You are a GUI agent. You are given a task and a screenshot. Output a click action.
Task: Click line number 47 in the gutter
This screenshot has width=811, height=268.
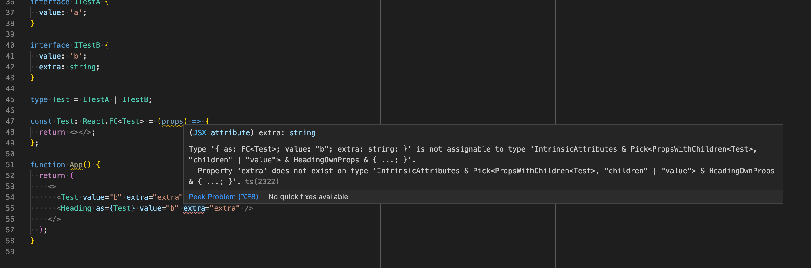(x=10, y=121)
